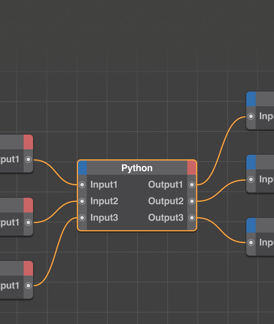Open blue inputs menu on node receiving Output1

click(x=251, y=99)
